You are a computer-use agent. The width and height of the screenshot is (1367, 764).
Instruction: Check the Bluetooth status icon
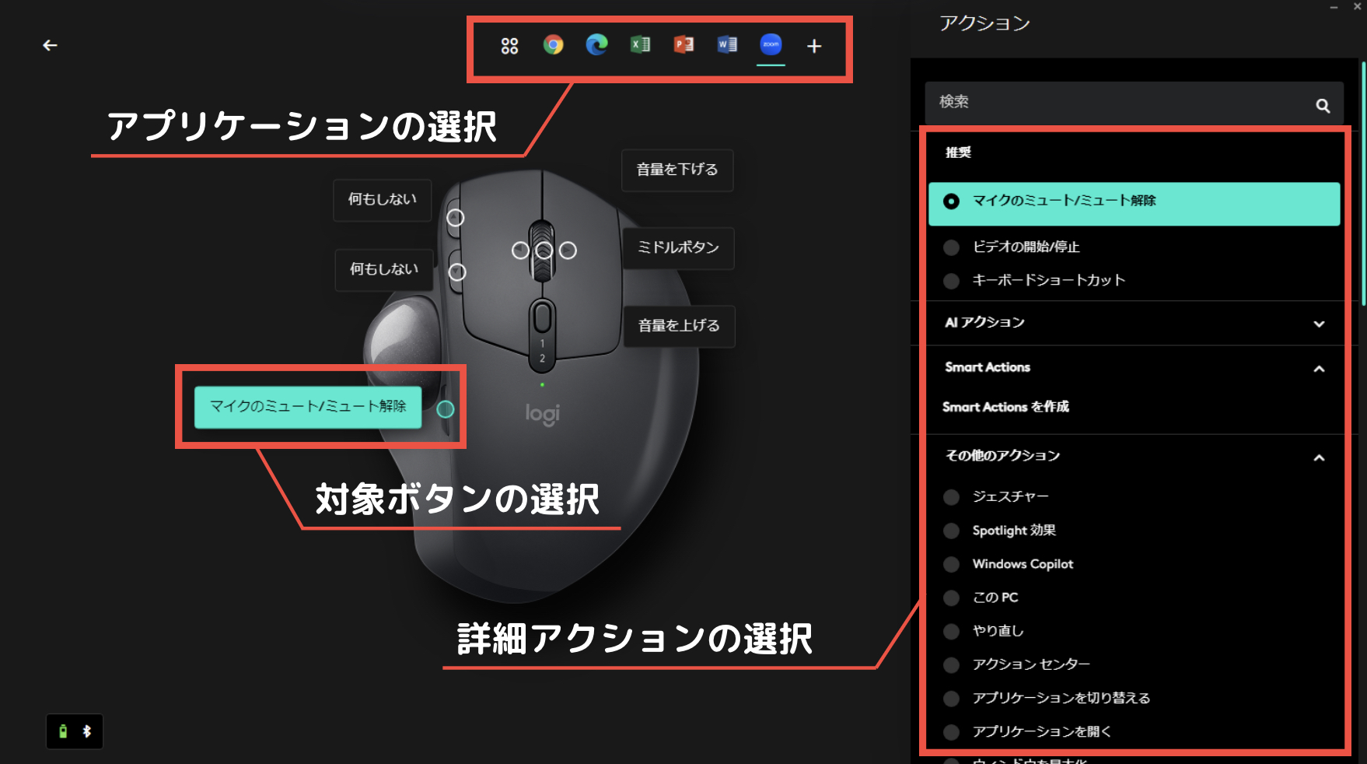point(87,731)
